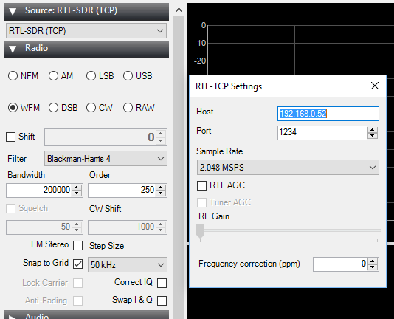Viewport: 394px width, 319px height.
Task: Click the Host address field
Action: click(328, 114)
